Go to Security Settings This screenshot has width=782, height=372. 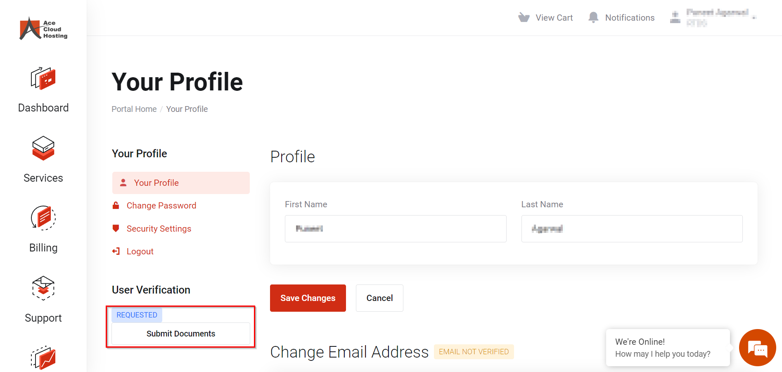(x=159, y=229)
